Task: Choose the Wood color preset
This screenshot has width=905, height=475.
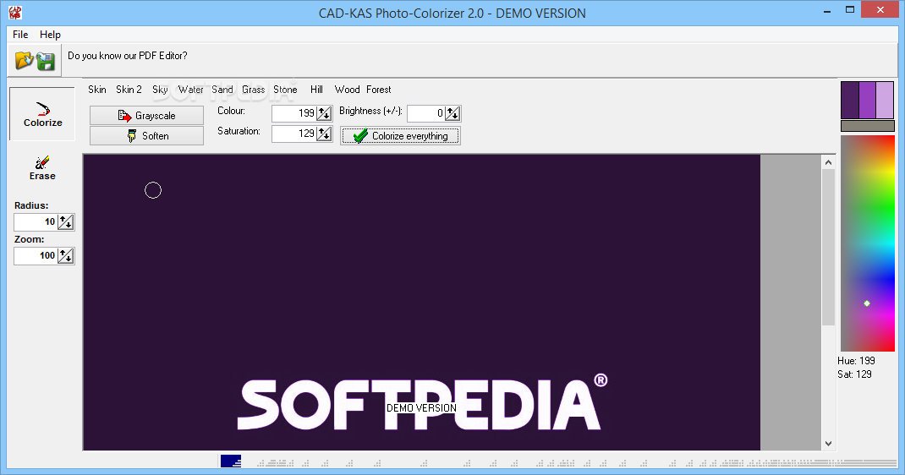Action: coord(347,90)
